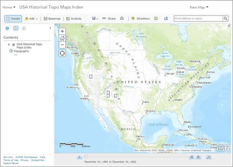Click the panel resize handle dots
This screenshot has height=167, width=233.
[x=53, y=95]
